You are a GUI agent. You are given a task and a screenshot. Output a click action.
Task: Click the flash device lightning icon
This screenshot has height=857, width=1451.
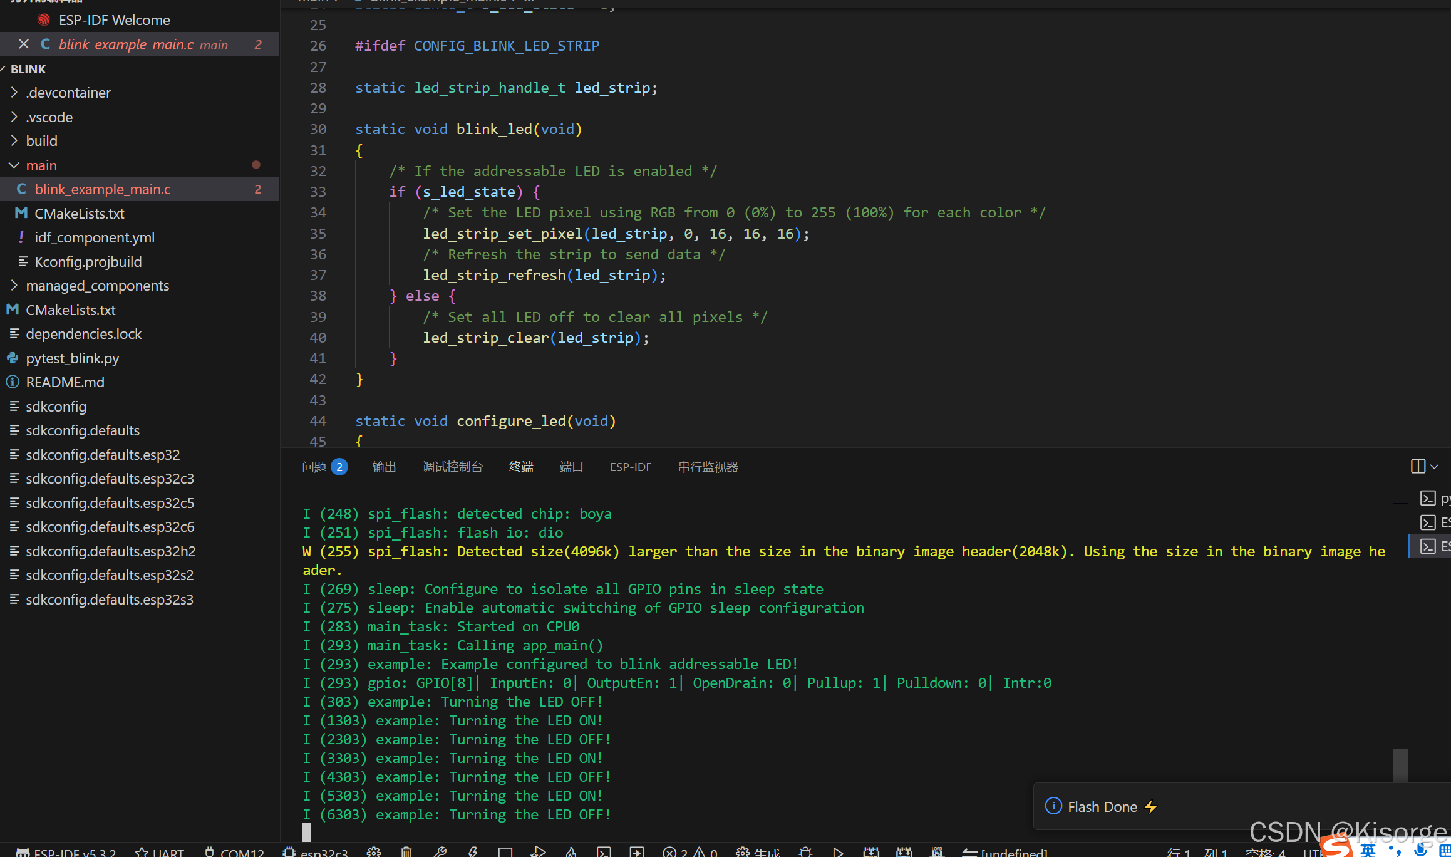click(x=473, y=852)
